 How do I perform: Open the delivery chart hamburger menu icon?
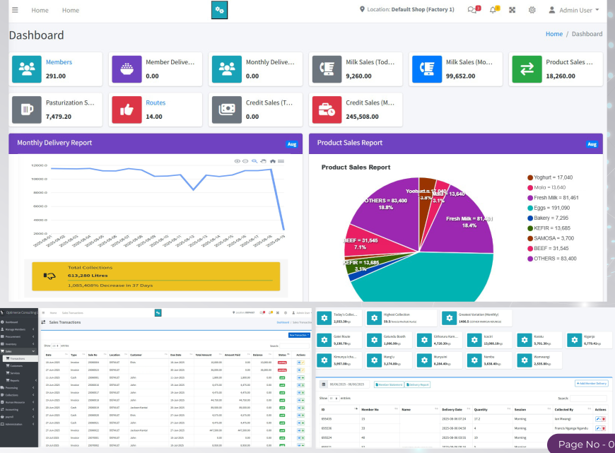pos(281,161)
